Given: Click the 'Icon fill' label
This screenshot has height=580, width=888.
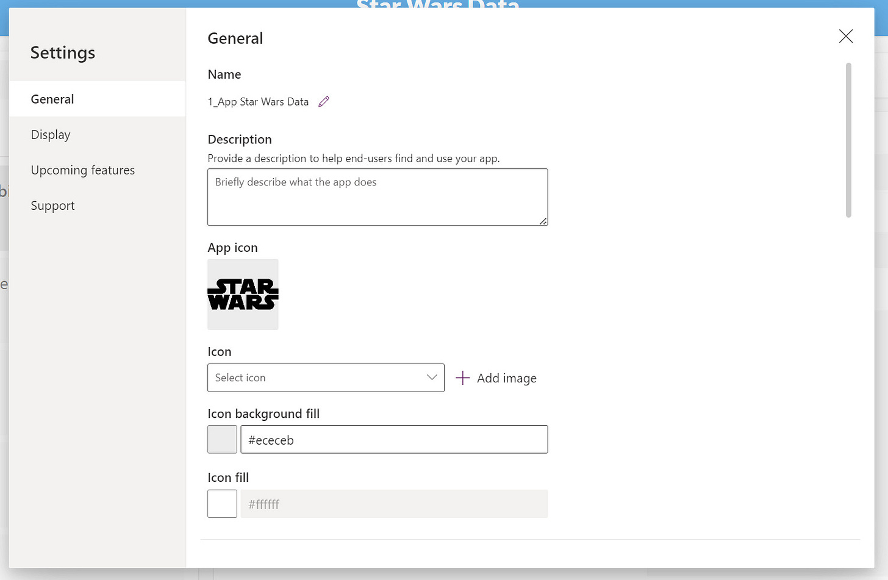Looking at the screenshot, I should [228, 478].
